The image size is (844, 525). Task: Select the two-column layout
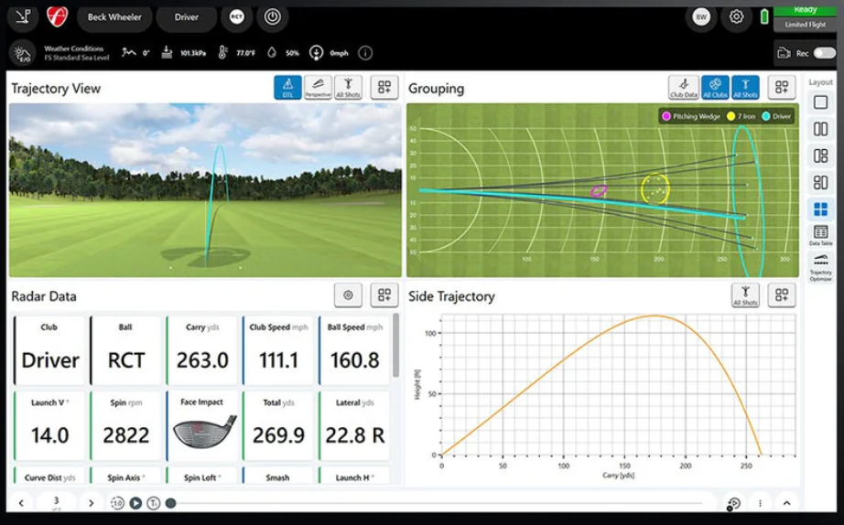click(820, 129)
